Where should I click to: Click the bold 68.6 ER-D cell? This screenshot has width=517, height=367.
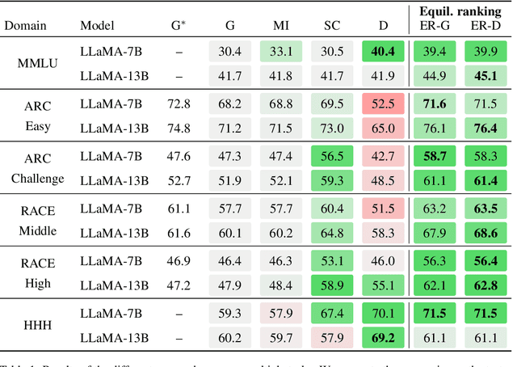pyautogui.click(x=488, y=233)
